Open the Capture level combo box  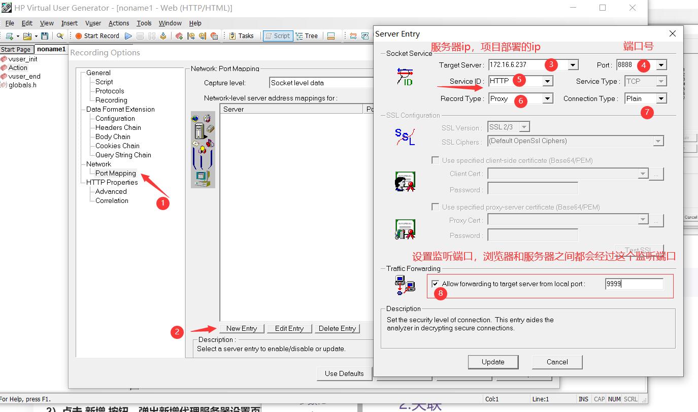tap(322, 83)
